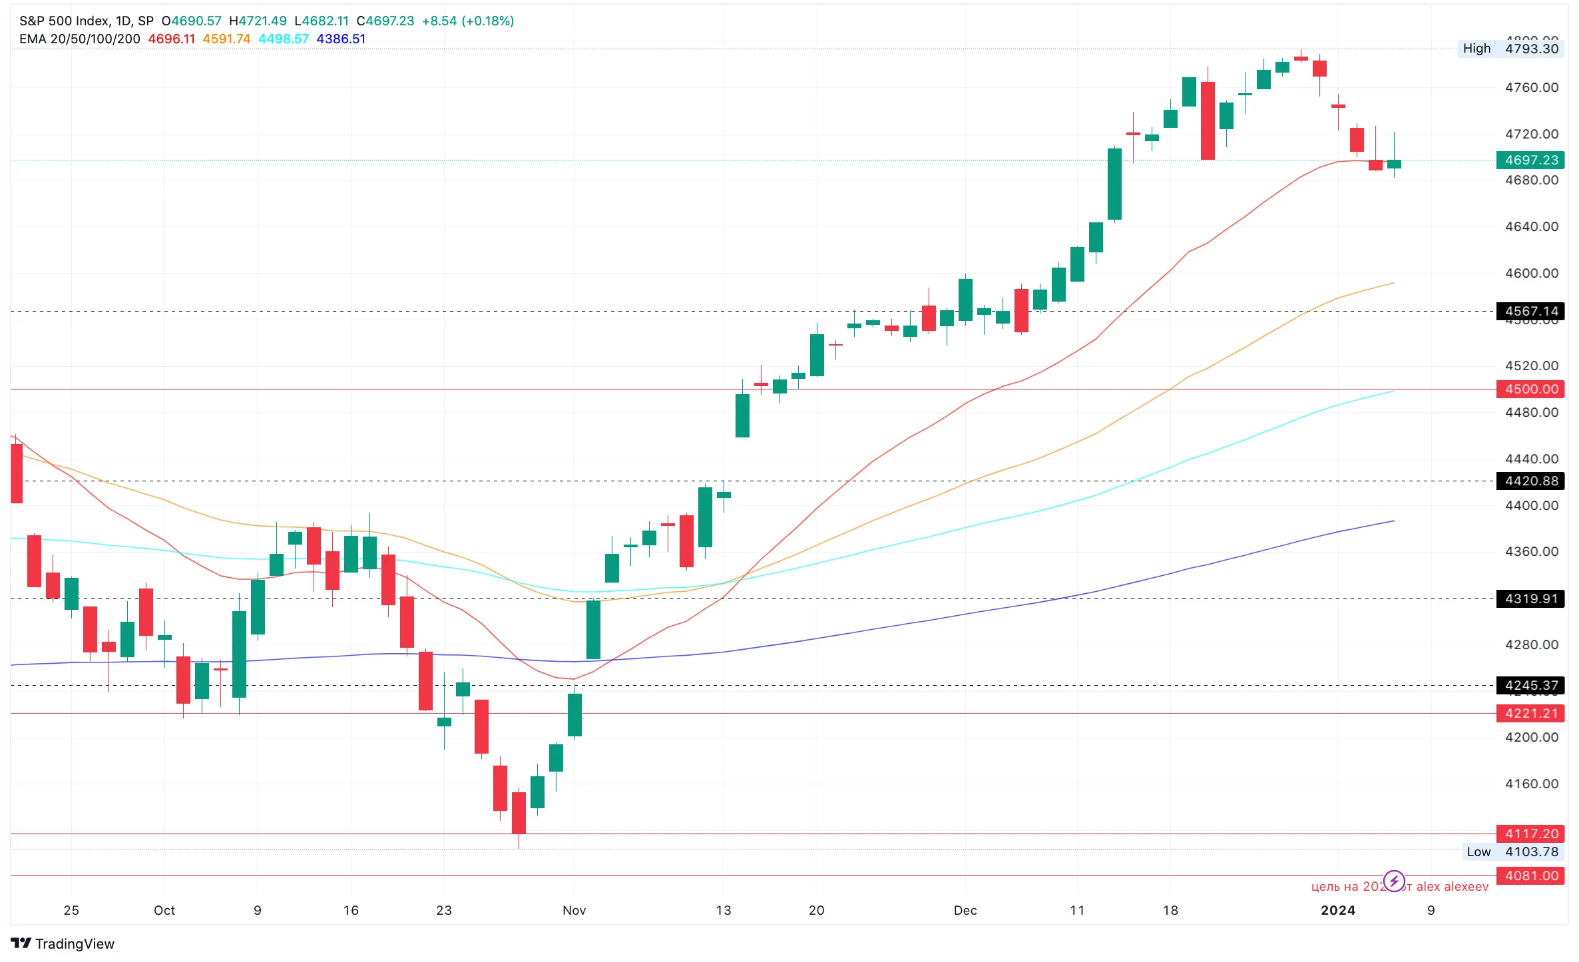The image size is (1579, 962).
Task: Click the High 4793.30 marker label
Action: 1510,49
